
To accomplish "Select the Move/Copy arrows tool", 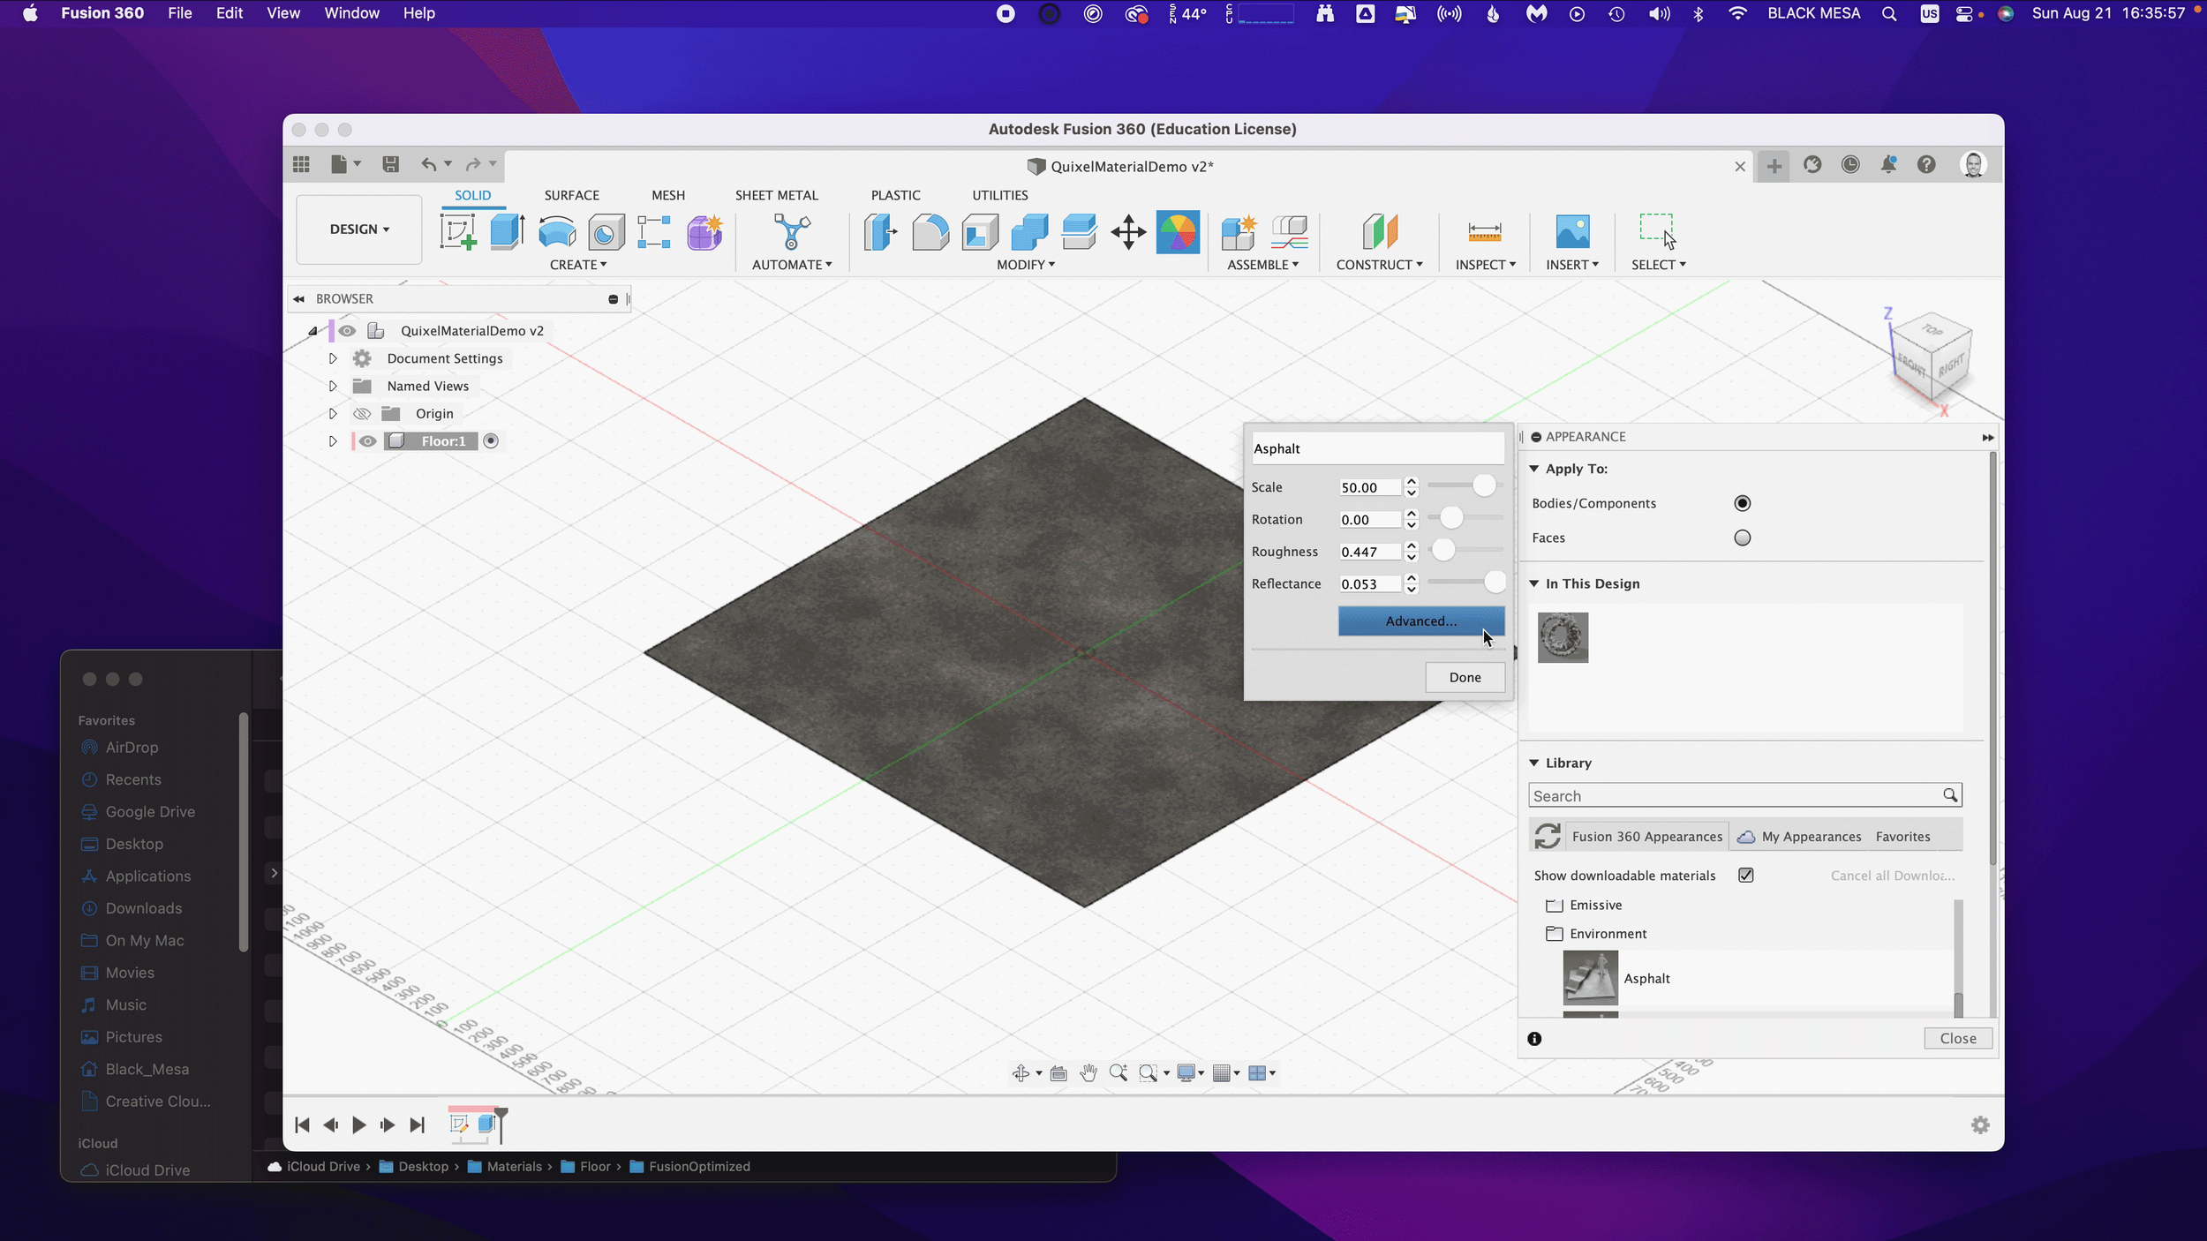I will (1128, 232).
